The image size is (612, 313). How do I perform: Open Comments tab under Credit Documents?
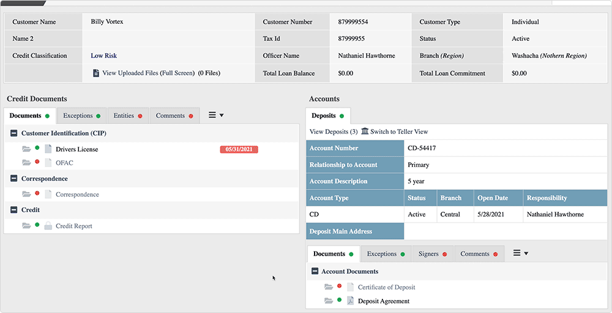[174, 116]
